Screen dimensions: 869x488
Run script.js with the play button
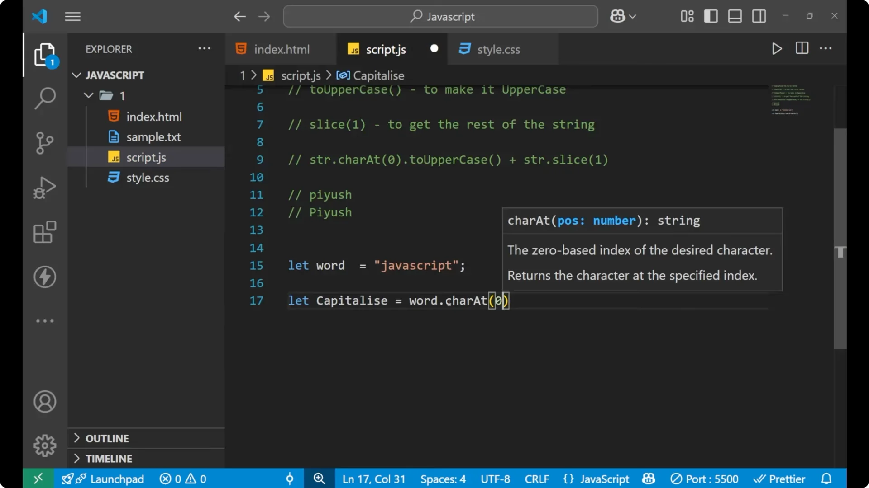tap(777, 49)
